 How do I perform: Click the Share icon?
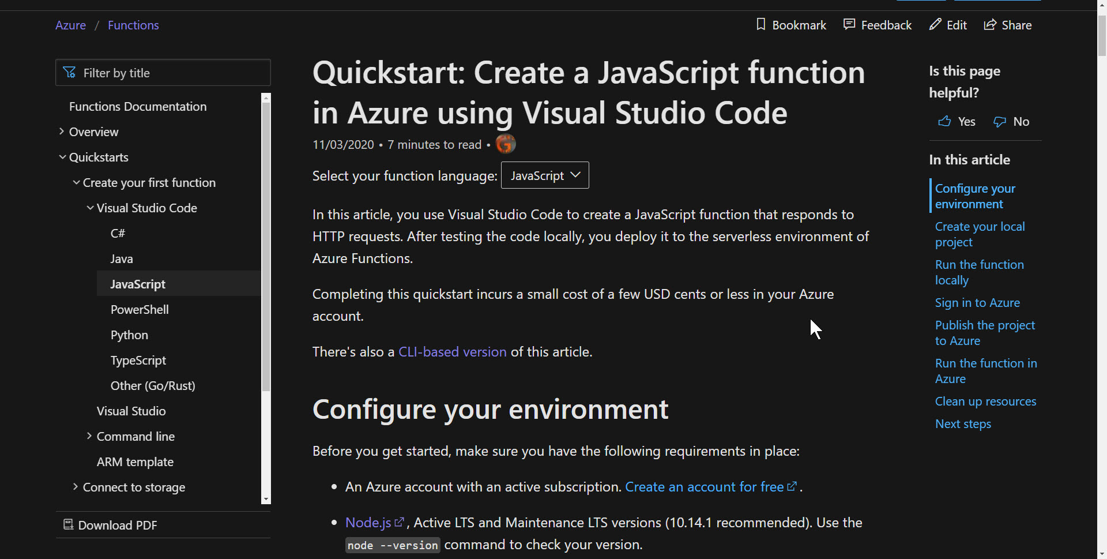[990, 24]
